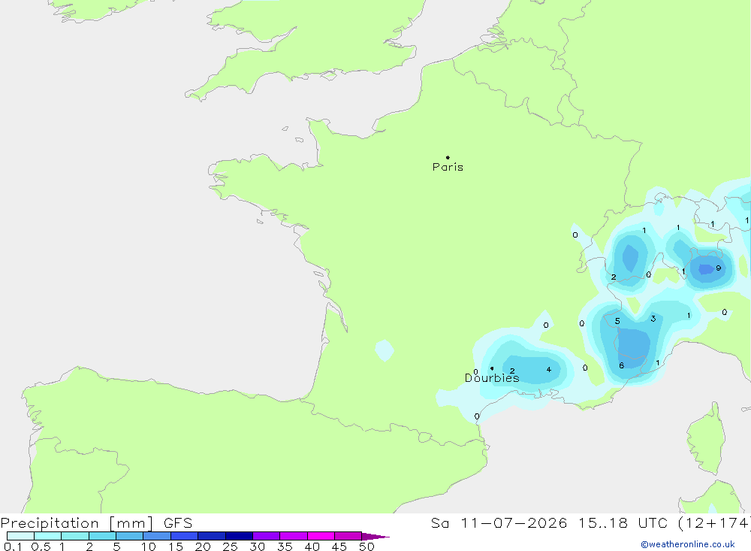Click the Paris city label
The width and height of the screenshot is (751, 551).
click(x=448, y=167)
